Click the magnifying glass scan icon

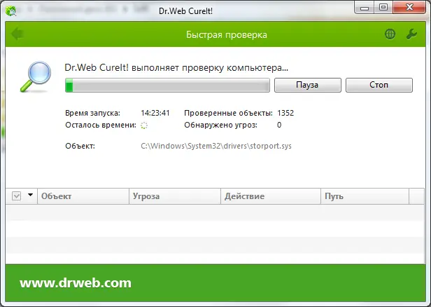[x=36, y=76]
